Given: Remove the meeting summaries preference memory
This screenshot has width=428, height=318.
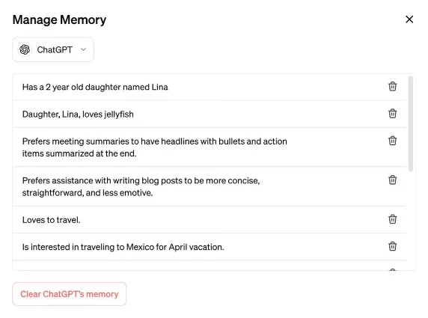Looking at the screenshot, I should pyautogui.click(x=392, y=141).
